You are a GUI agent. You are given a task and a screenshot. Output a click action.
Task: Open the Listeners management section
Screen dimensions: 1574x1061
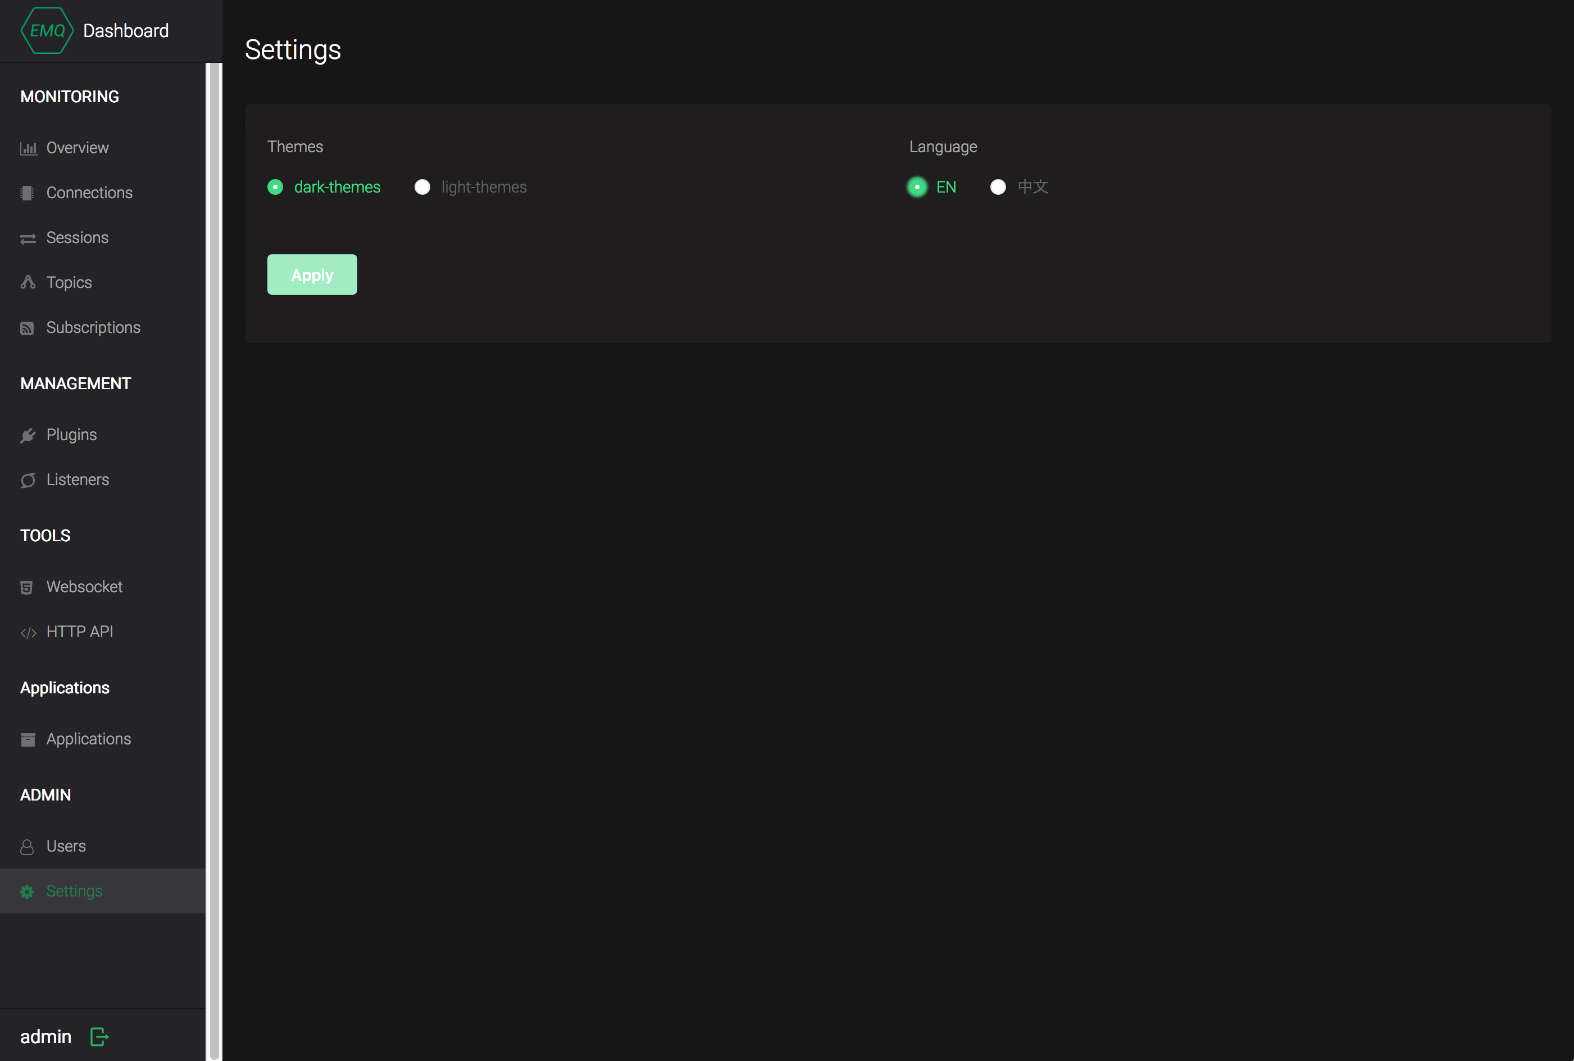[x=77, y=479]
